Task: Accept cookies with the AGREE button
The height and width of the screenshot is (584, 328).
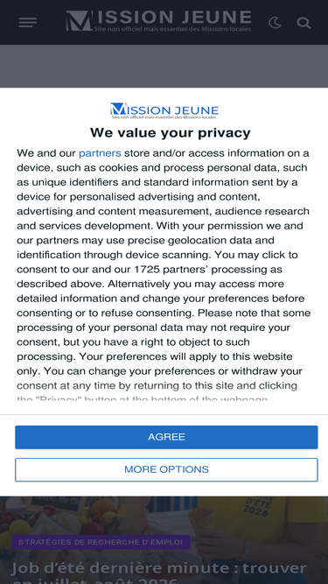Action: [166, 437]
